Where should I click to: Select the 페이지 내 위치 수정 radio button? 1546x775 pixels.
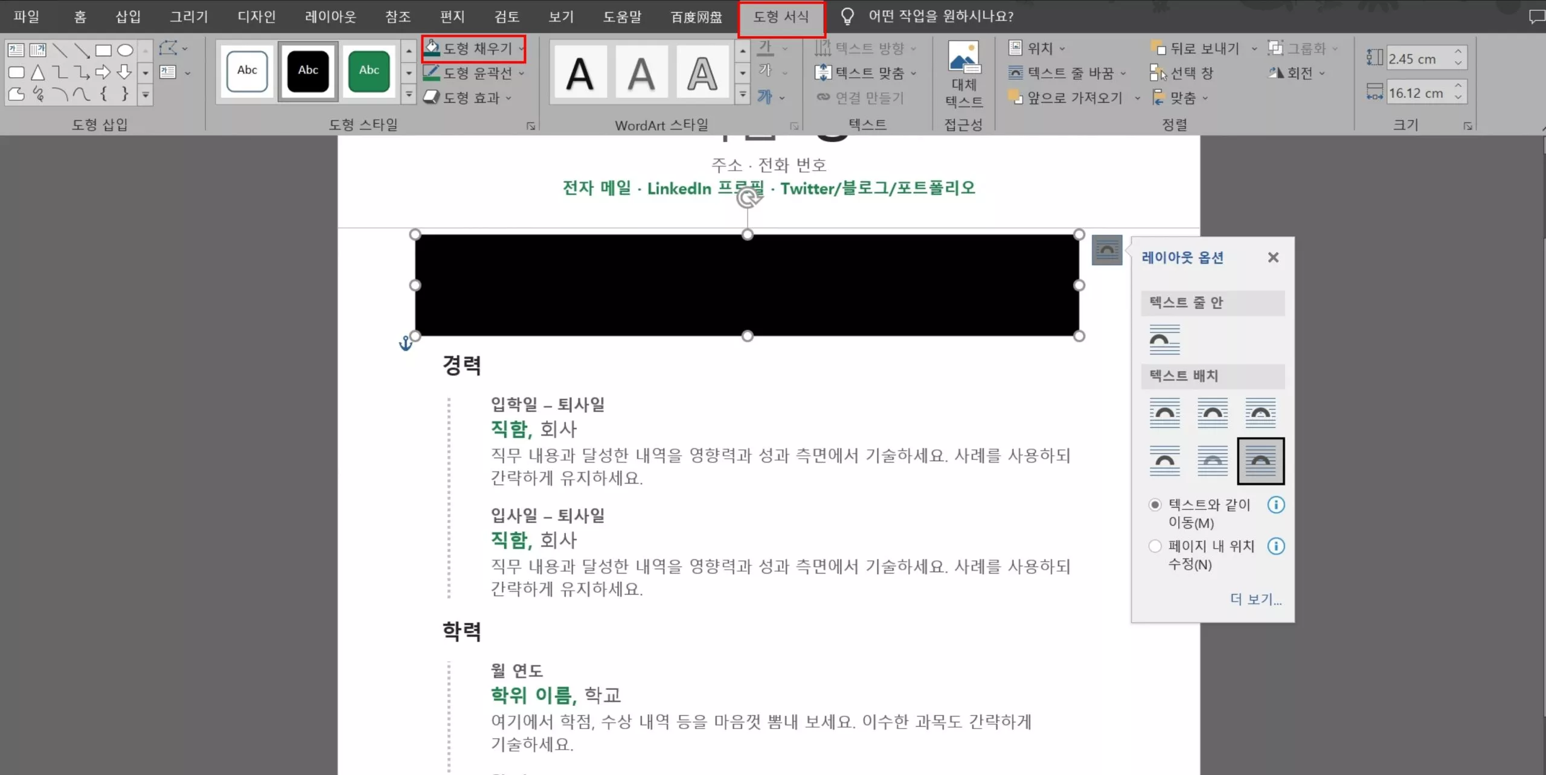(1155, 546)
